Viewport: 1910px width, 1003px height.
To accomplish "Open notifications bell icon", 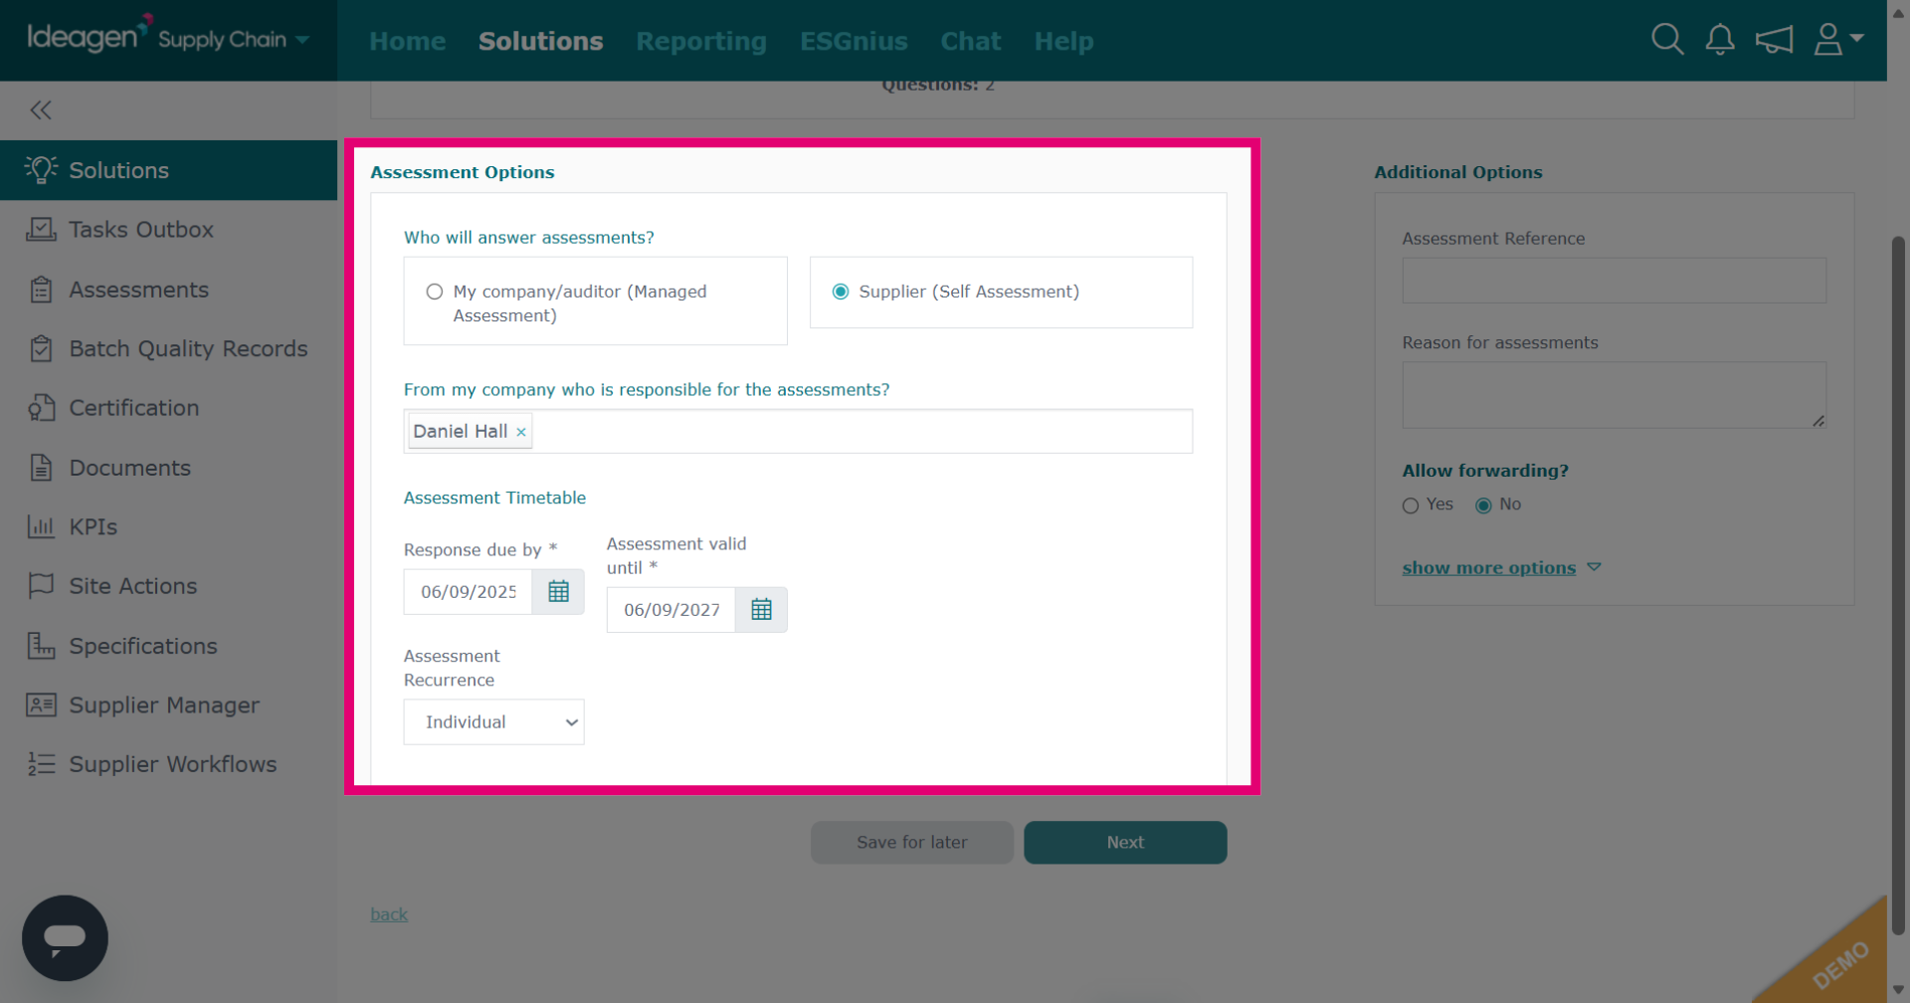I will (1720, 40).
